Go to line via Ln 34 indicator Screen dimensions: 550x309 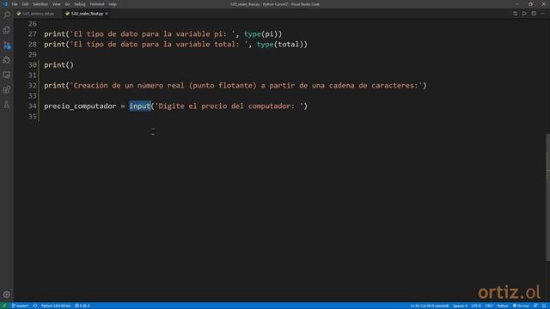[430, 306]
